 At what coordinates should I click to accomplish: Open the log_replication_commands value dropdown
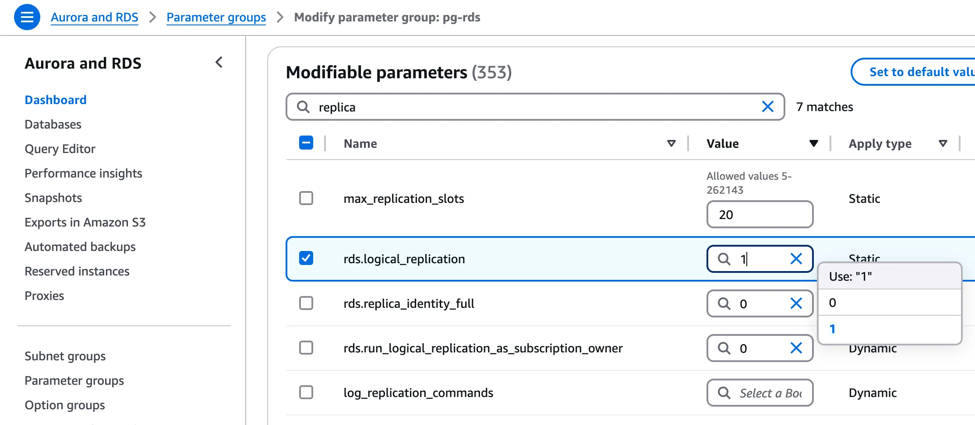click(760, 393)
